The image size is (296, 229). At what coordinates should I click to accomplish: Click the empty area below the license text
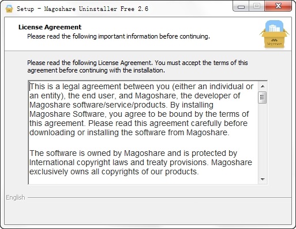(x=143, y=181)
